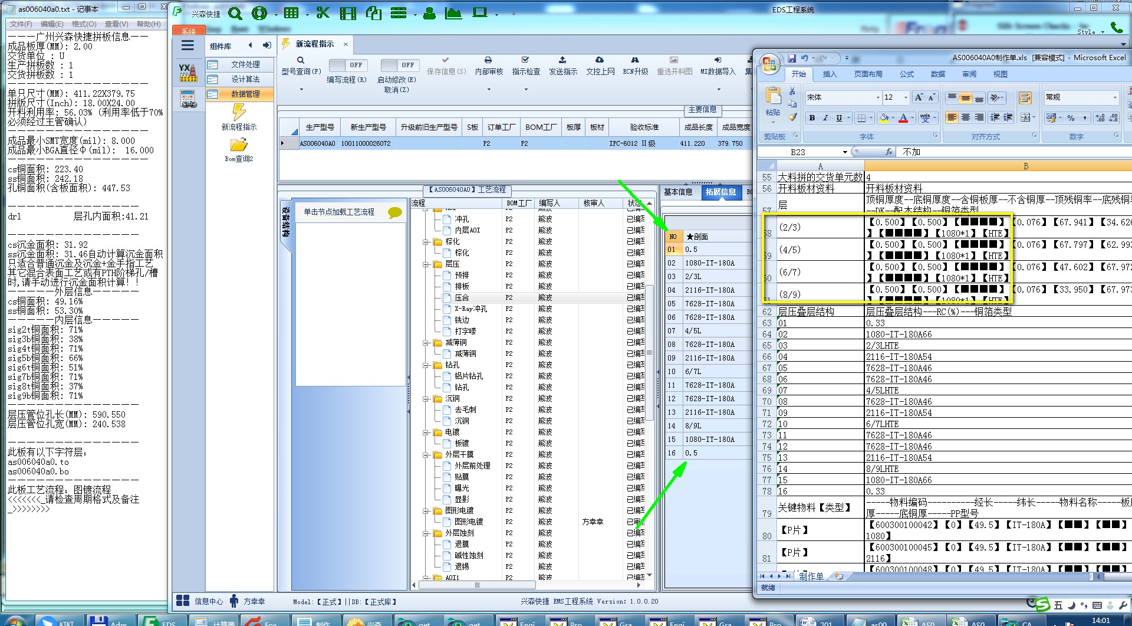Toggle the 启动修改(E) OFF switch
The height and width of the screenshot is (626, 1132).
[x=399, y=65]
